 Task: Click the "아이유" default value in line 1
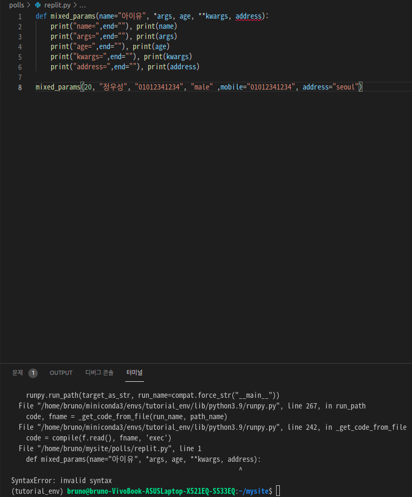click(x=132, y=16)
